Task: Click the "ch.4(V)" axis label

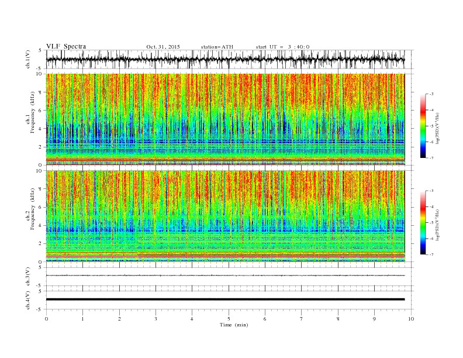Action: (x=29, y=300)
